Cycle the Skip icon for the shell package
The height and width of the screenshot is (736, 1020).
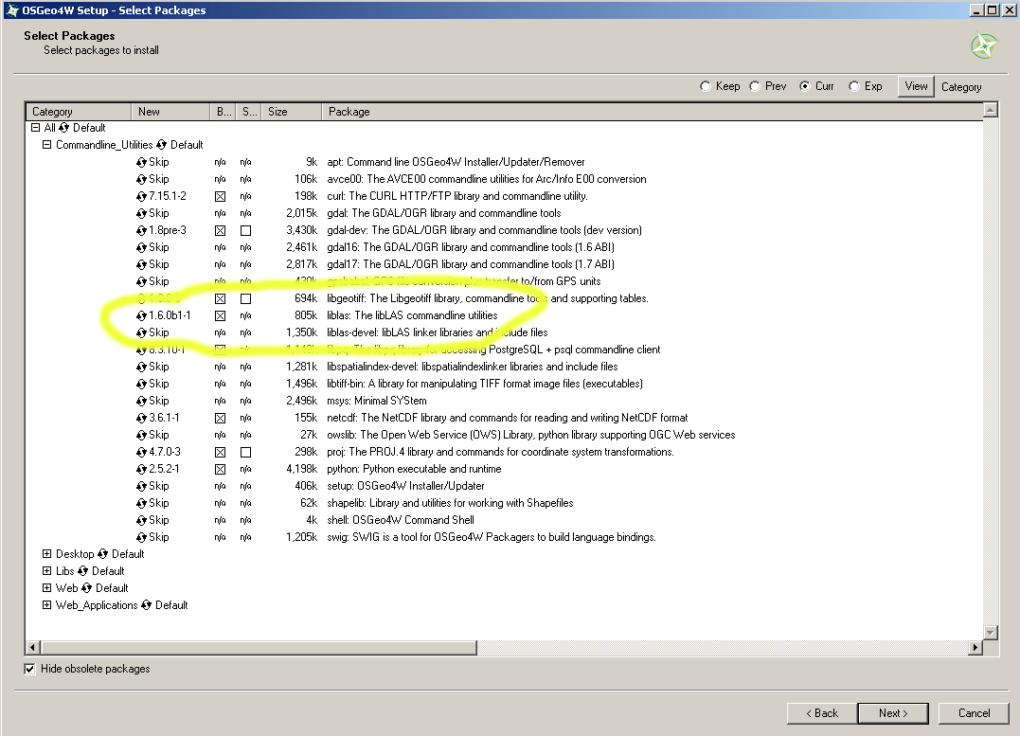pyautogui.click(x=141, y=520)
